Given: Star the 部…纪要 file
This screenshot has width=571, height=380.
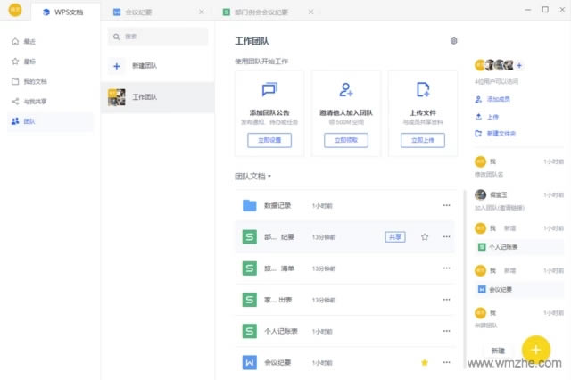Looking at the screenshot, I should pos(425,237).
